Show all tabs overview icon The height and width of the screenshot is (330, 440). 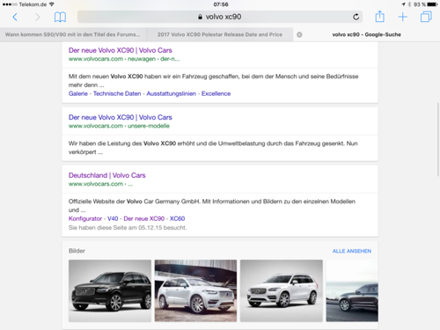click(x=426, y=17)
